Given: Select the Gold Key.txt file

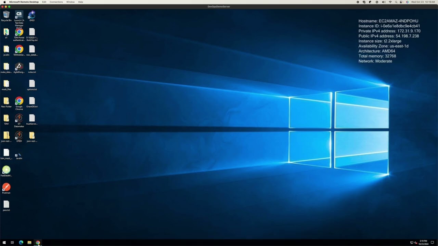Looking at the screenshot, I should pyautogui.click(x=32, y=35).
